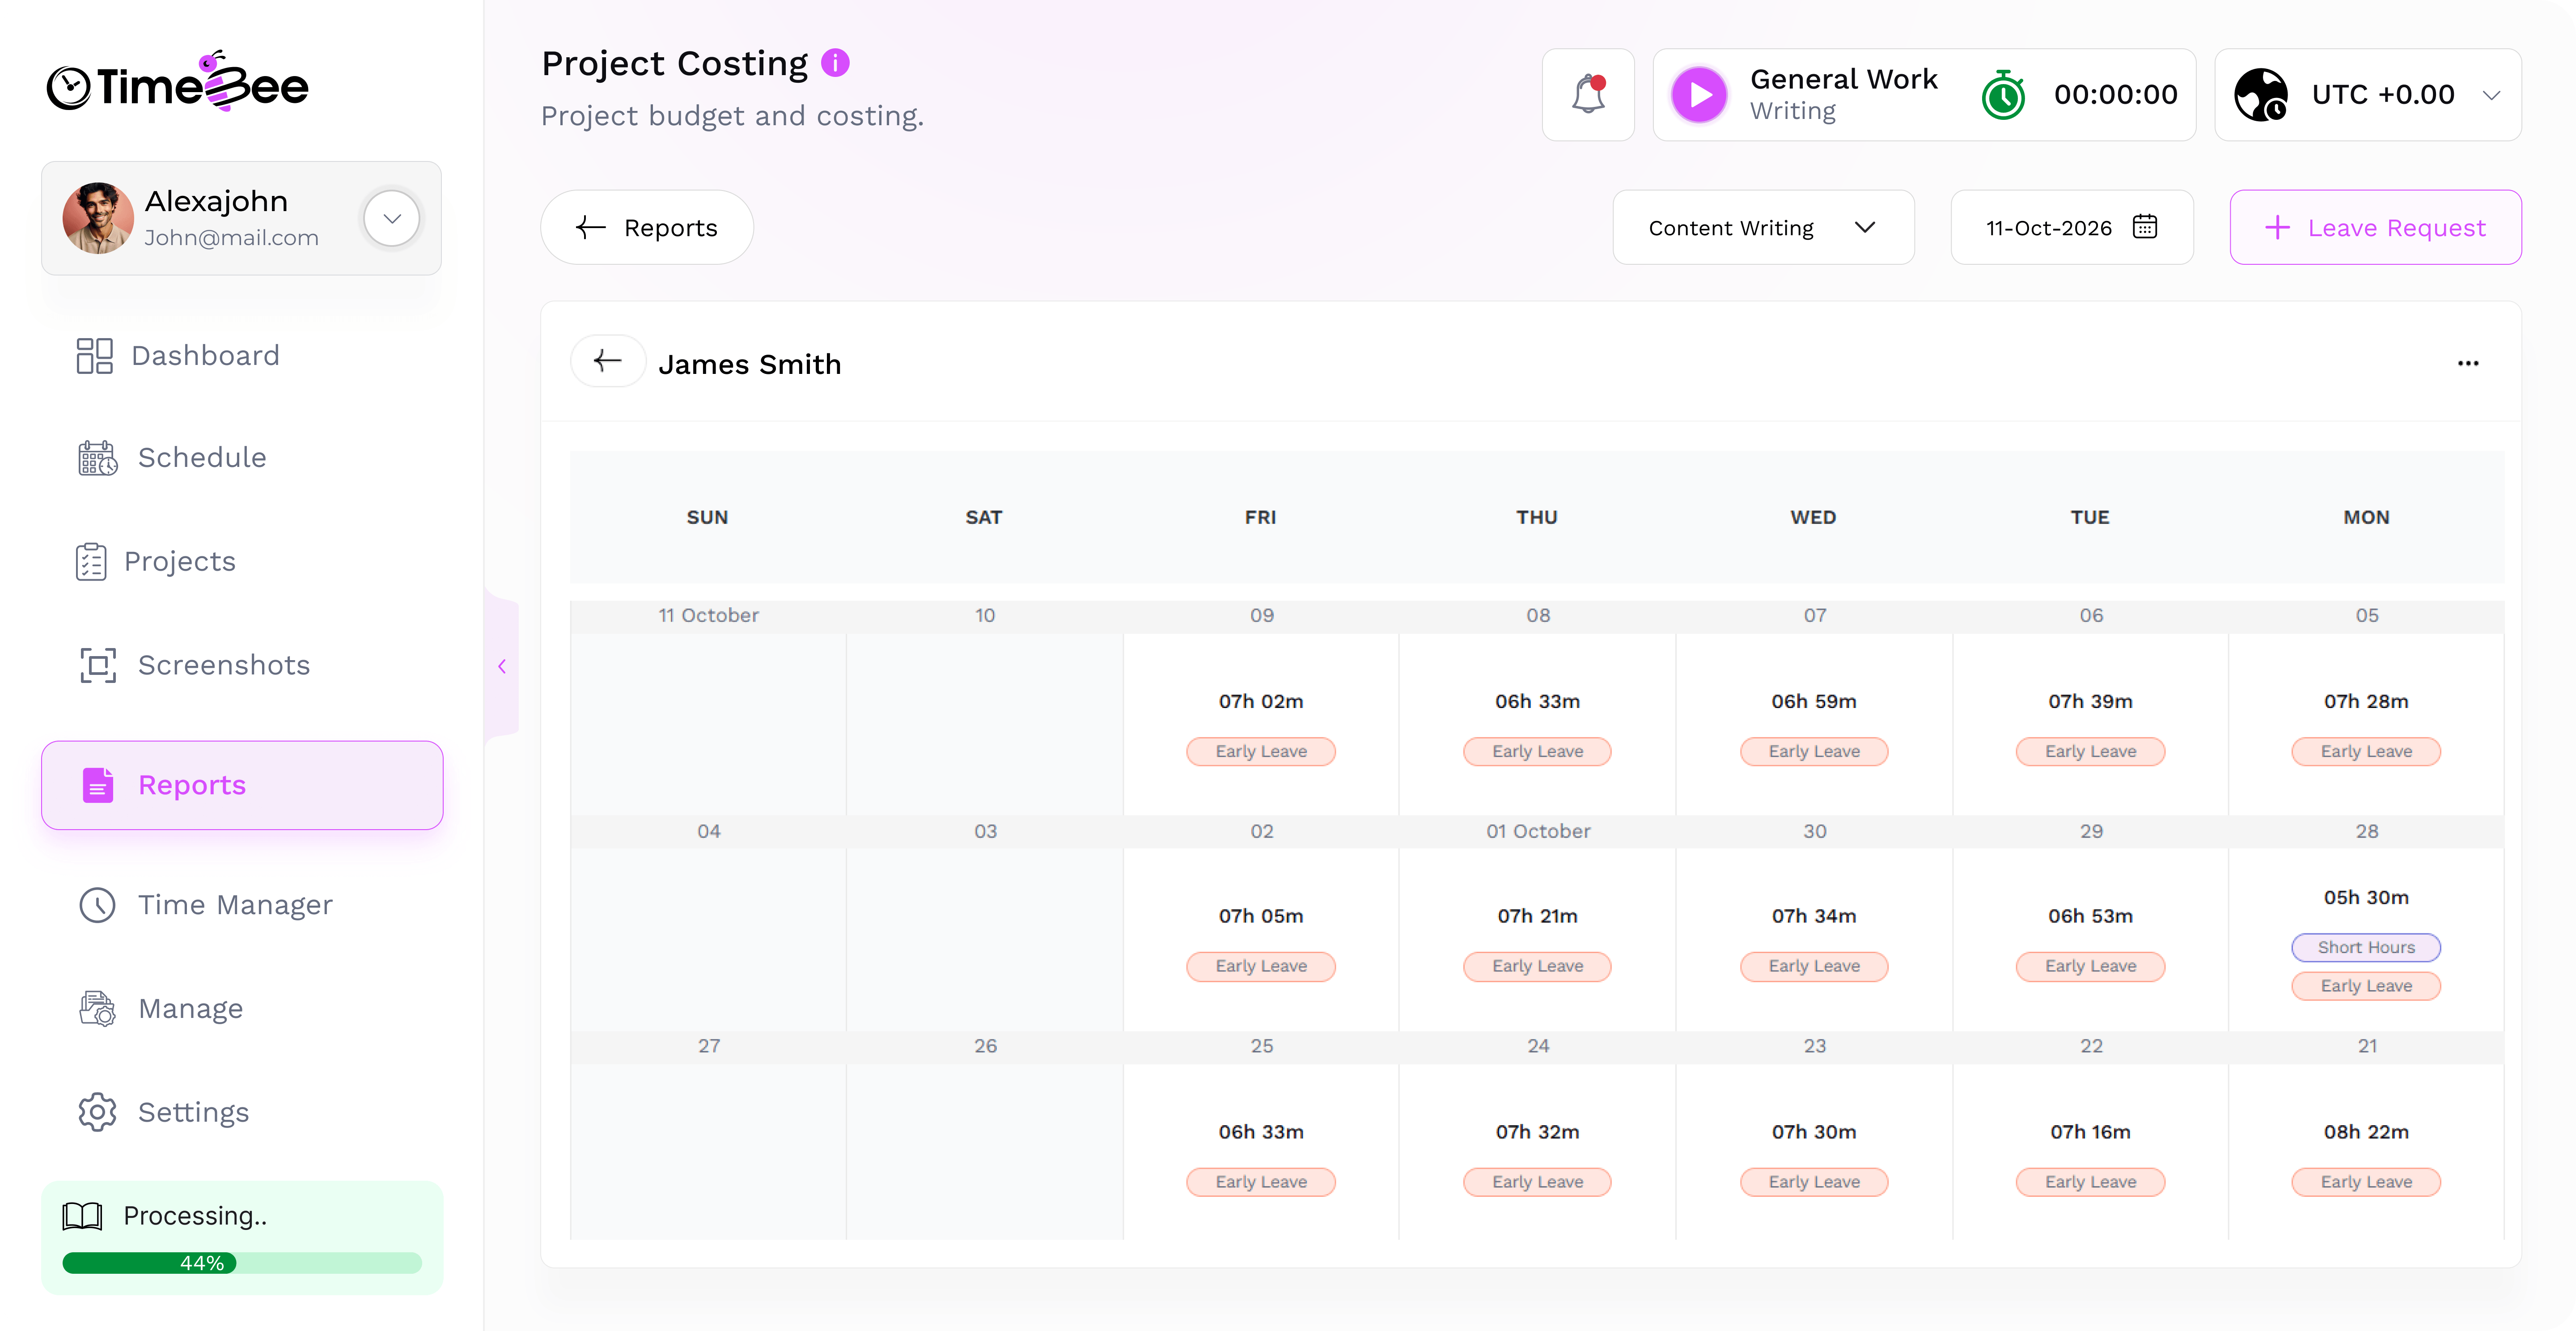Open the three-dot options menu
Viewport: 2576px width, 1331px height.
click(2468, 363)
